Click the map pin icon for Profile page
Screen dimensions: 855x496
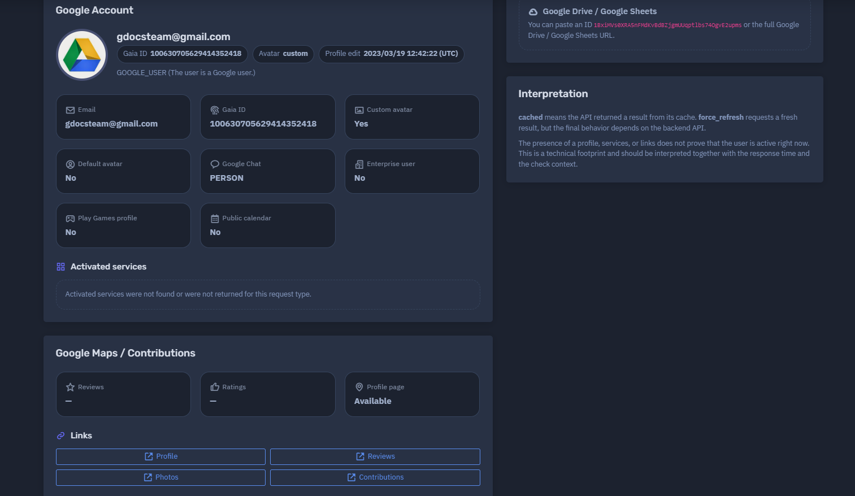(x=359, y=388)
